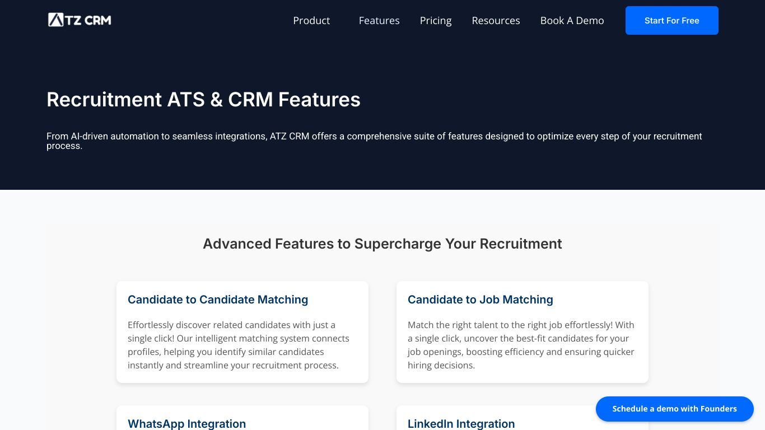Open Candidate to Job Matching heading

481,300
